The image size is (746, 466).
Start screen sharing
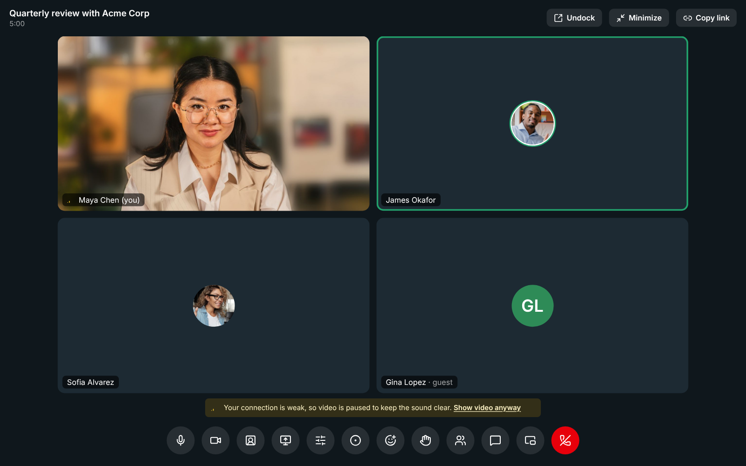point(285,440)
